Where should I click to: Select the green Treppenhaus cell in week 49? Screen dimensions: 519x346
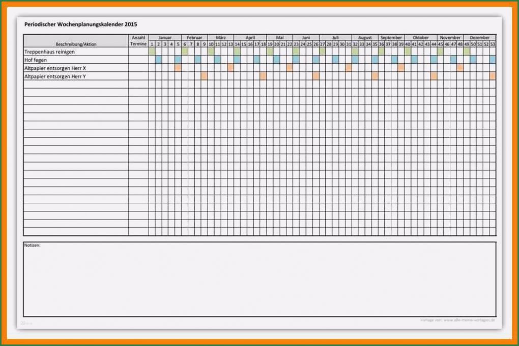pyautogui.click(x=467, y=51)
